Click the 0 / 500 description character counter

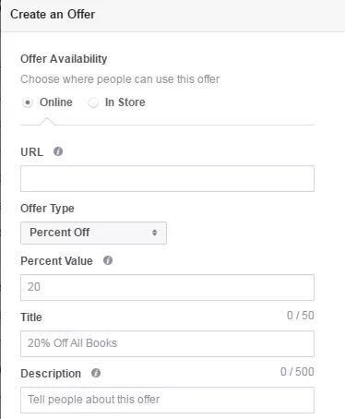coord(297,372)
